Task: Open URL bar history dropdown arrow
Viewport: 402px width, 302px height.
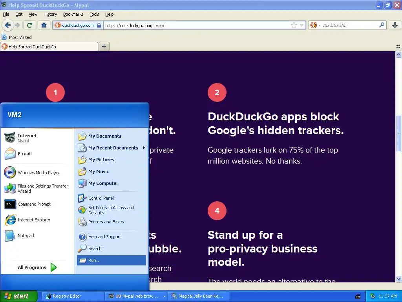Action: click(x=302, y=25)
